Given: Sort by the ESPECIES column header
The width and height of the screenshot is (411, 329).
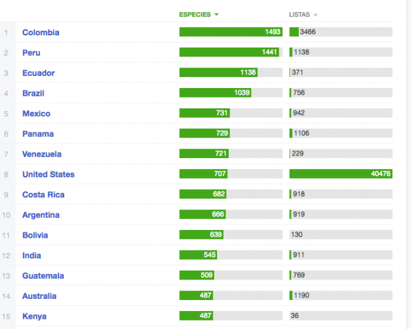Looking at the screenshot, I should (x=198, y=14).
